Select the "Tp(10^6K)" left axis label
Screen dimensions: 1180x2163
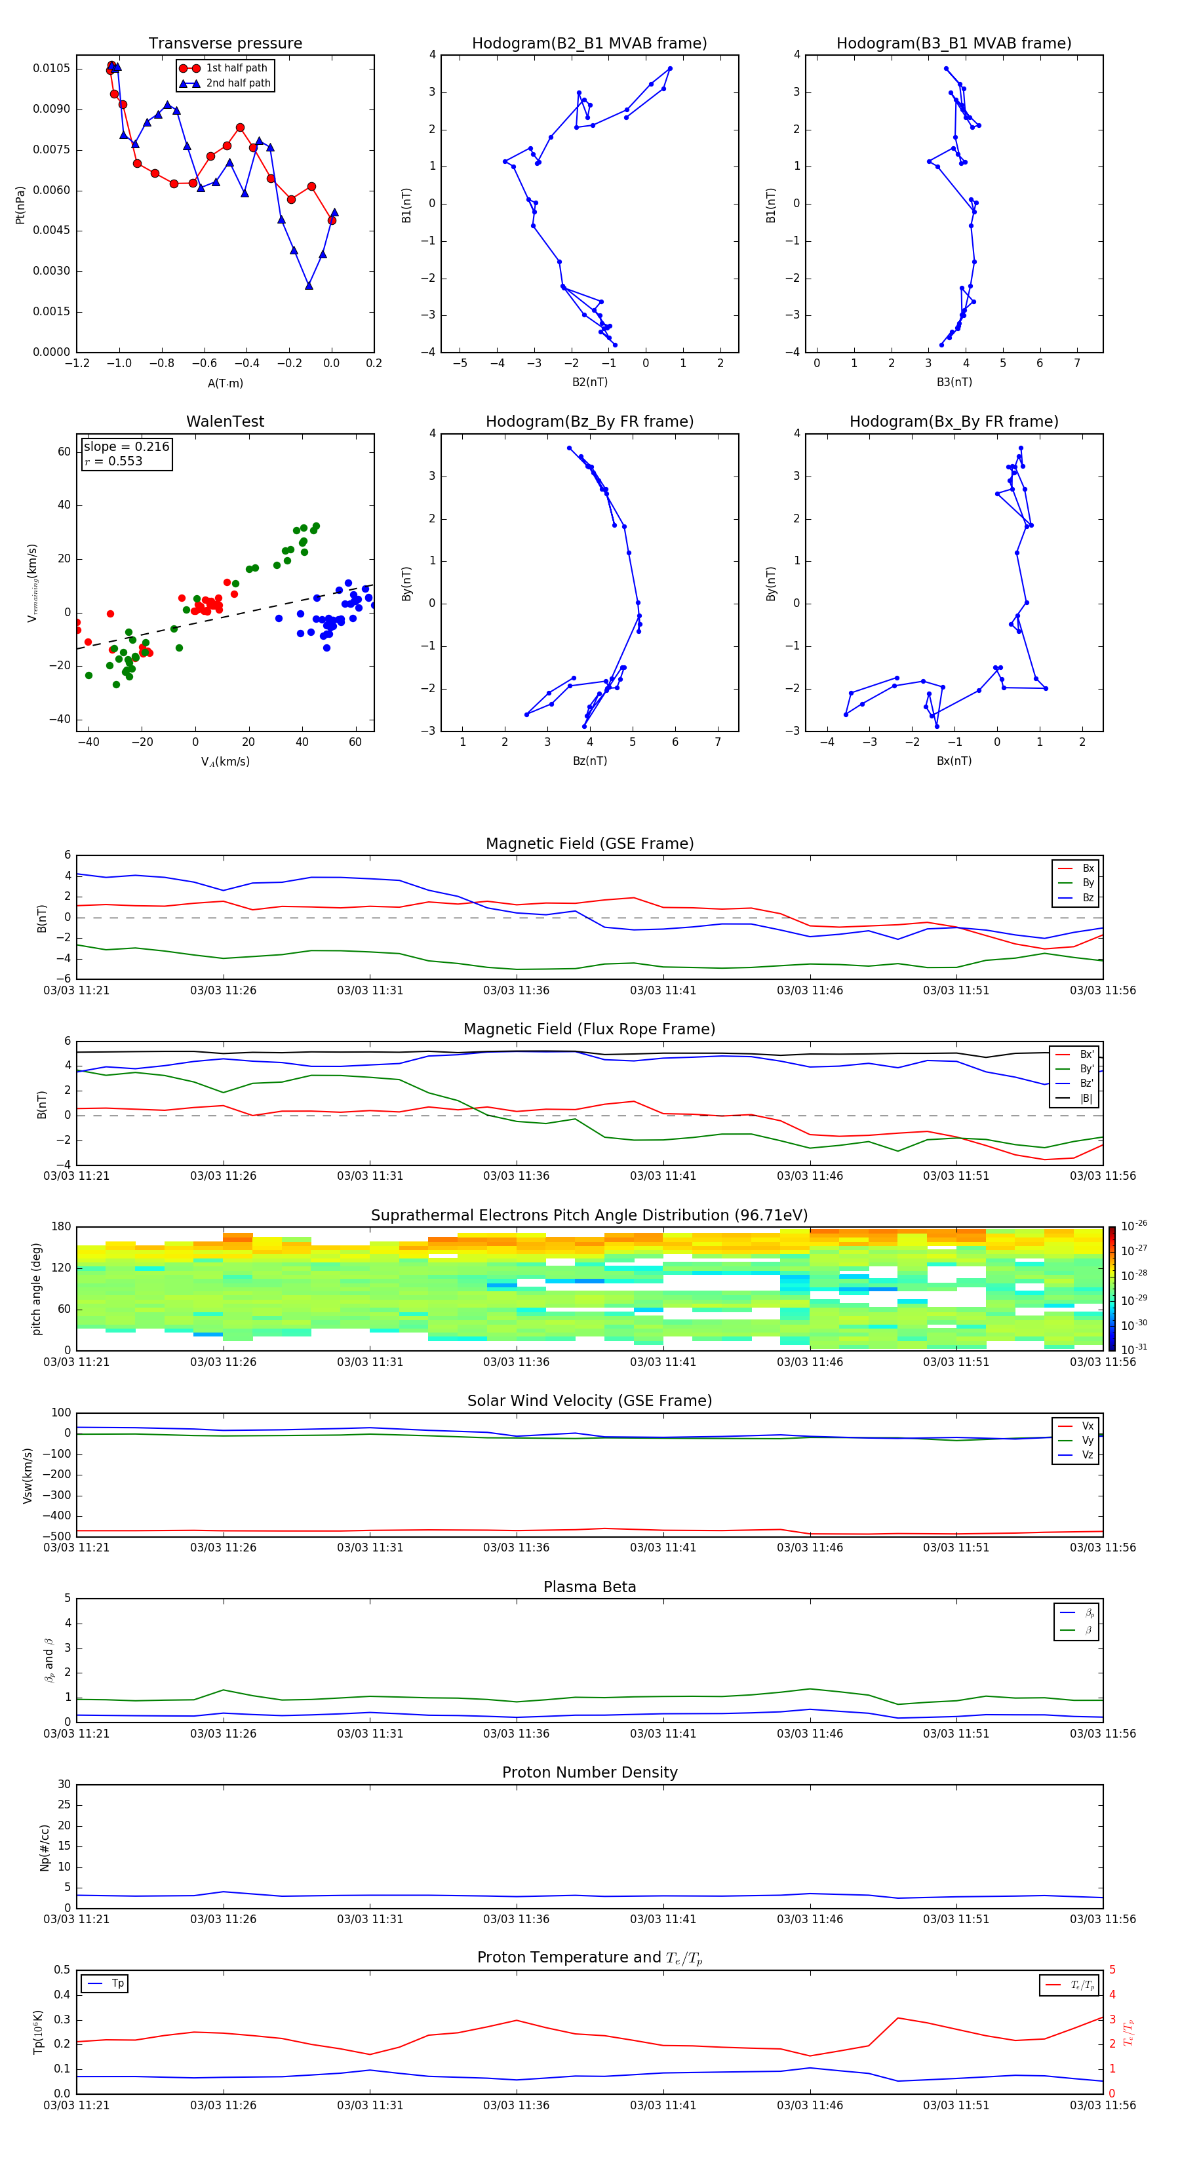[38, 2032]
